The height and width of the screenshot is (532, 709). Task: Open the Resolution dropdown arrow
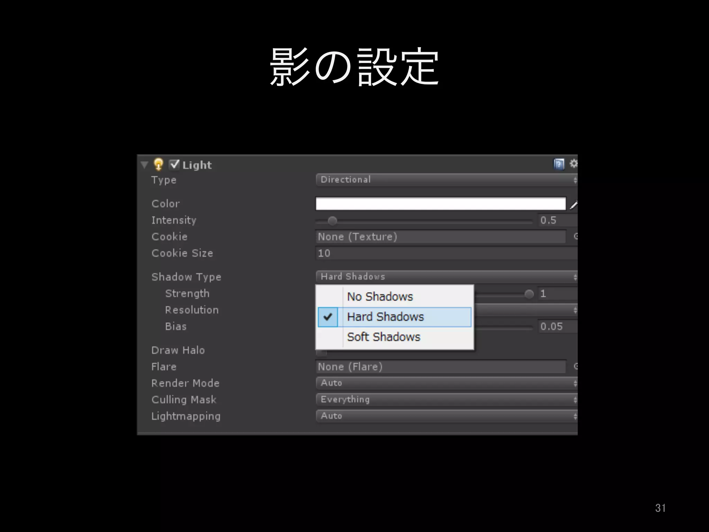pos(575,310)
